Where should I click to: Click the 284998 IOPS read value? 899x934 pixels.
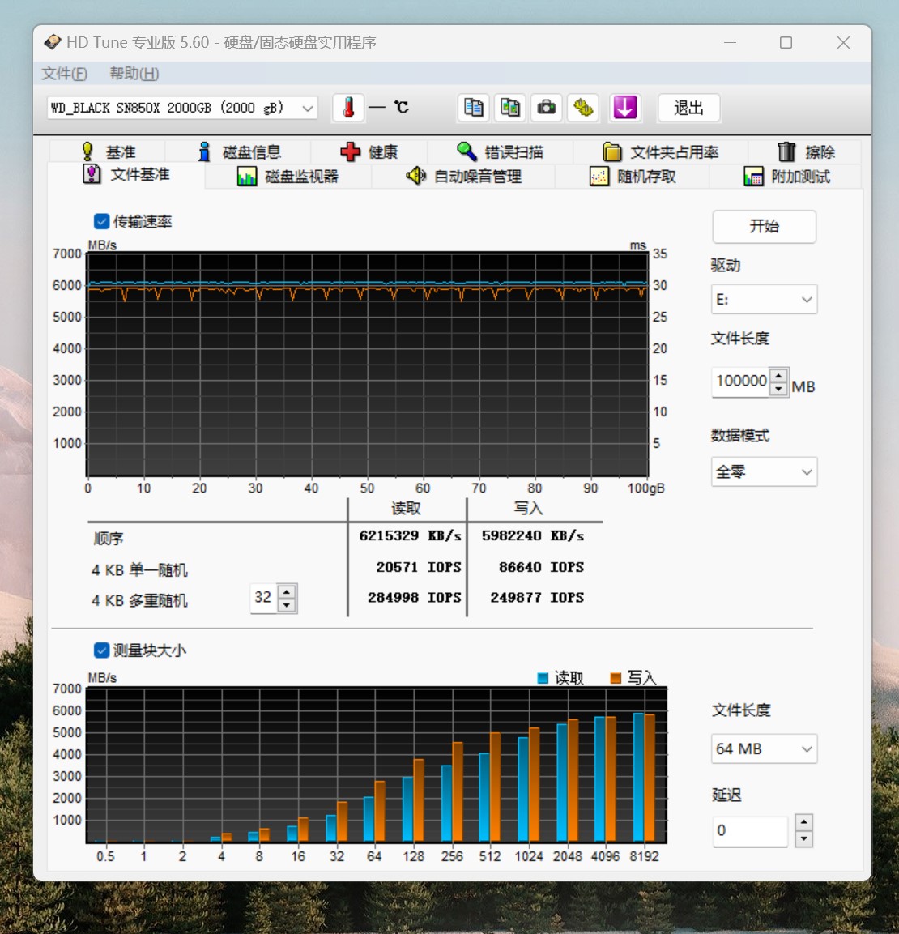[415, 597]
